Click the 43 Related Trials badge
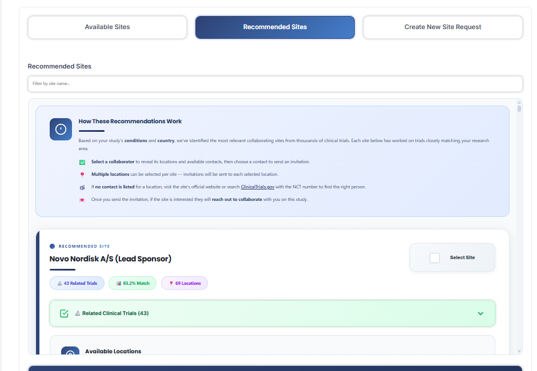Screen dimensions: 537x371 click(77, 283)
